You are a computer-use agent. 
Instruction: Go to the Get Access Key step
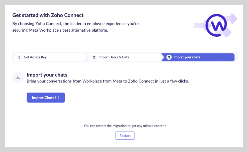click(35, 57)
